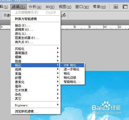The image size is (129, 120).
Task: Expand the 风格化 submenu
Action: (x=36, y=49)
